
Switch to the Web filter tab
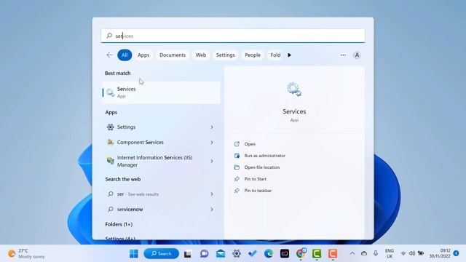coord(201,55)
